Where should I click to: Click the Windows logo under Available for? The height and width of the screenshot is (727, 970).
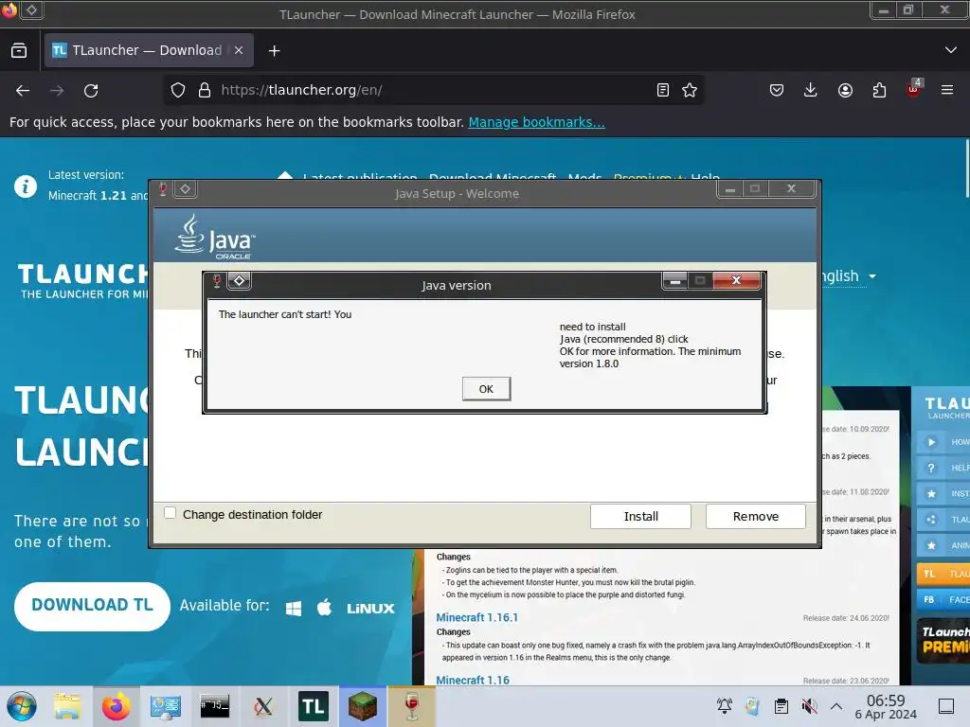click(x=294, y=609)
